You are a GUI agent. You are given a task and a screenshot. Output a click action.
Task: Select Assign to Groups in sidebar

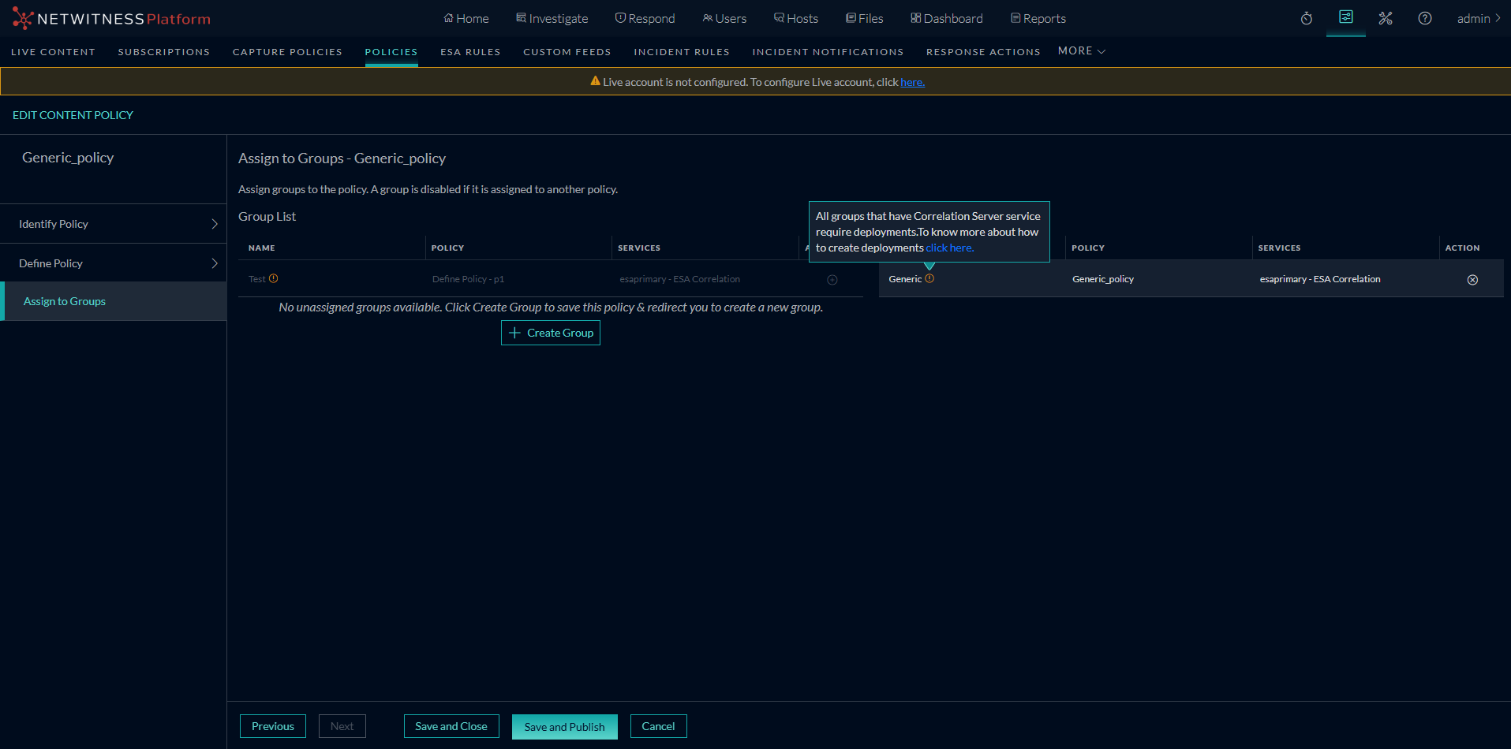point(65,301)
